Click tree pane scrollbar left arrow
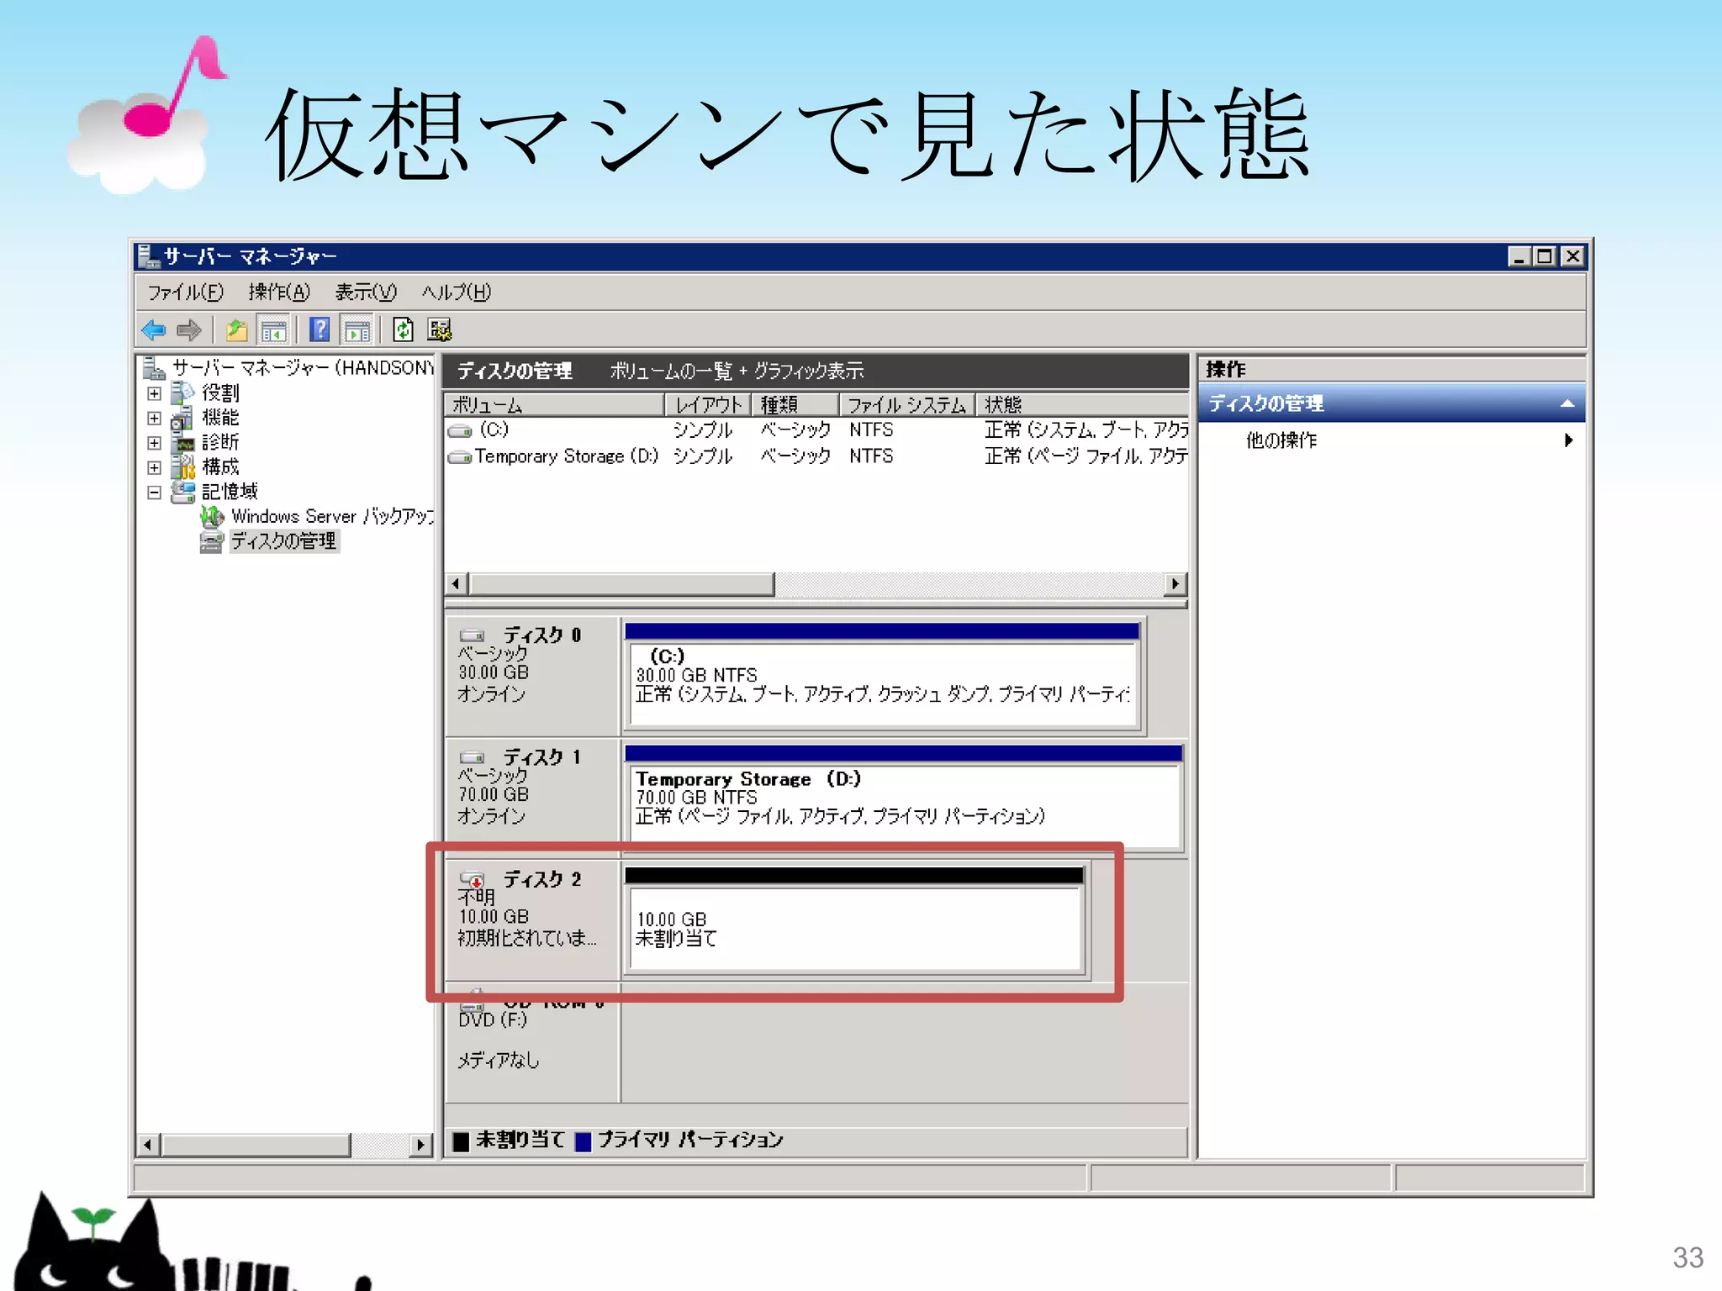1722x1291 pixels. [x=148, y=1145]
